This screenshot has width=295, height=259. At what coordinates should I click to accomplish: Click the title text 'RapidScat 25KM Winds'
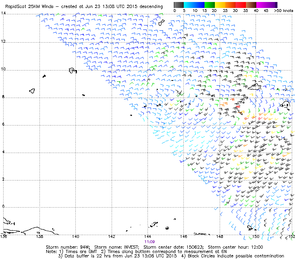[29, 7]
